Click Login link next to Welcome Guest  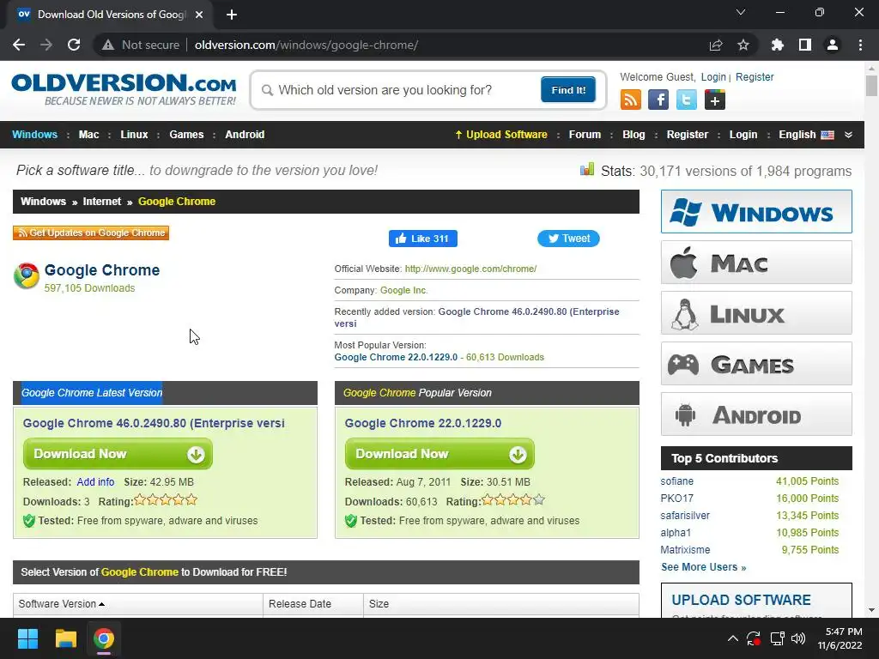coord(713,76)
